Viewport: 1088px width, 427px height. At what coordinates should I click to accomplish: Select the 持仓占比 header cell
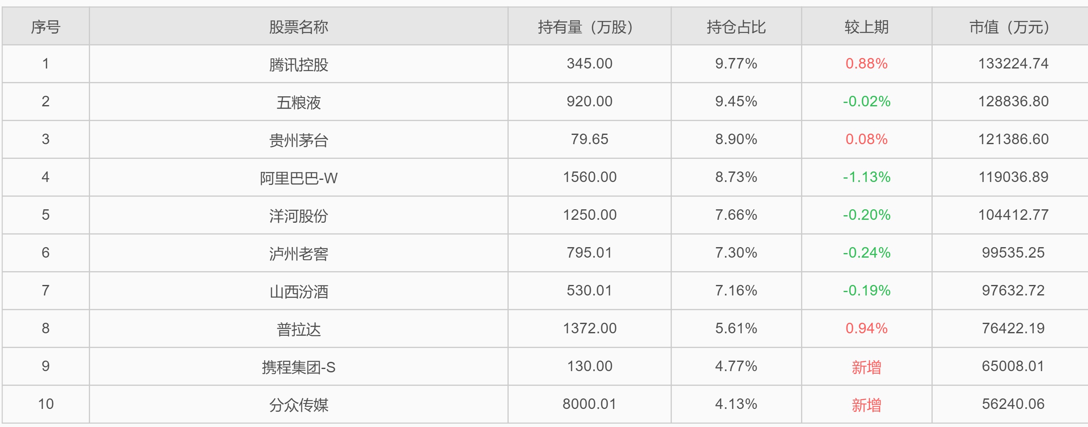[736, 27]
